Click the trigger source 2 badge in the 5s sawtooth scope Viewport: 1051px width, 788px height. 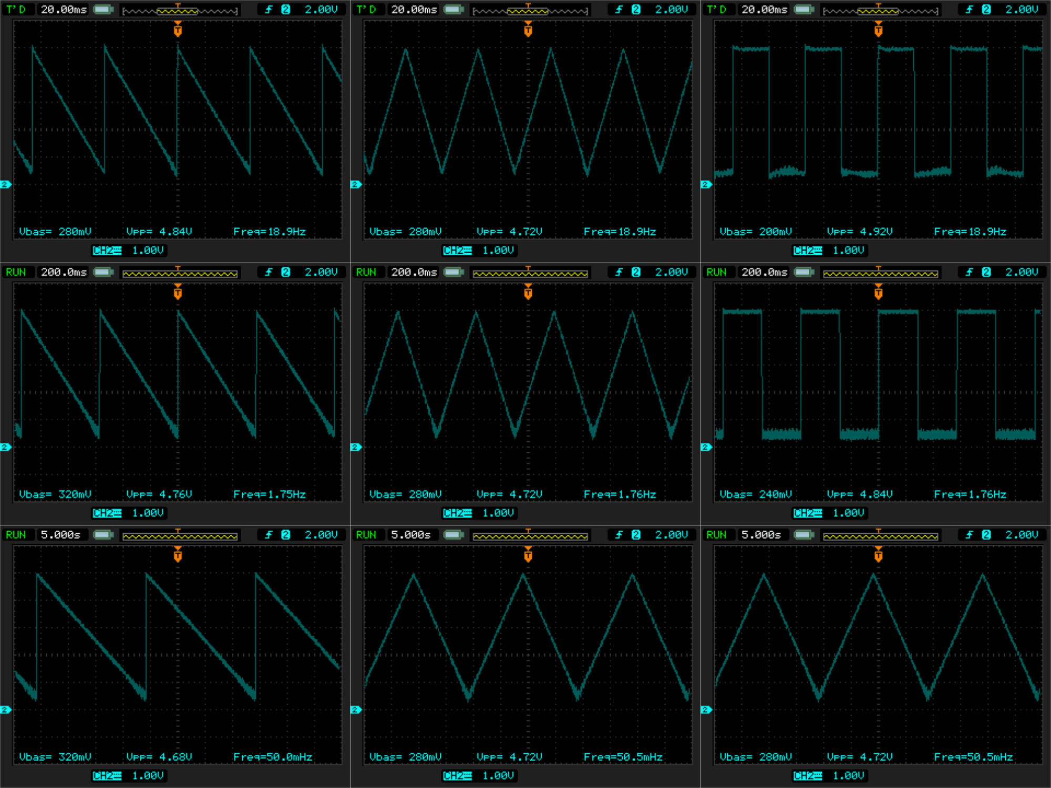[285, 535]
